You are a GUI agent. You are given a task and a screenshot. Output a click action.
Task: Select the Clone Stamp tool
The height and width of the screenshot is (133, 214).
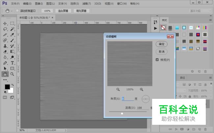pos(5,46)
